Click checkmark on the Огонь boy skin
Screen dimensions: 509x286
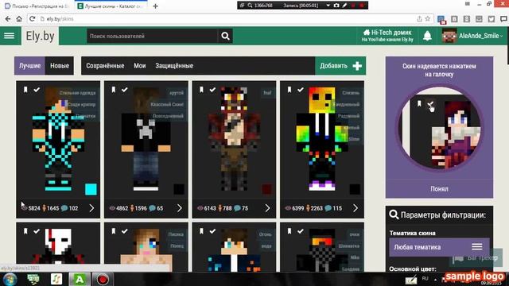coord(212,231)
